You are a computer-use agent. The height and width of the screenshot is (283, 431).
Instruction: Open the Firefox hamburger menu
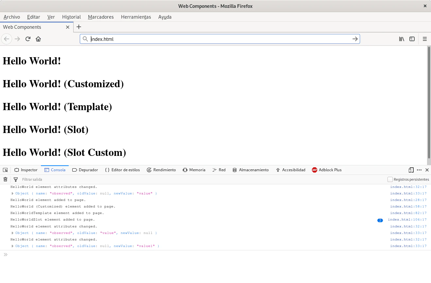(x=425, y=39)
